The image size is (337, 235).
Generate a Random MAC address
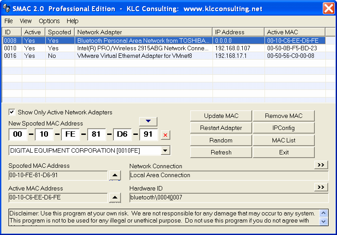221,140
